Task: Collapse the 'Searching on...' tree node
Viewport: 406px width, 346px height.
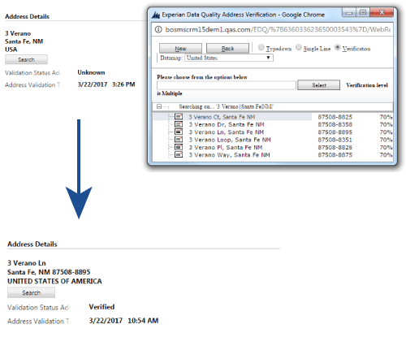Action: [159, 106]
